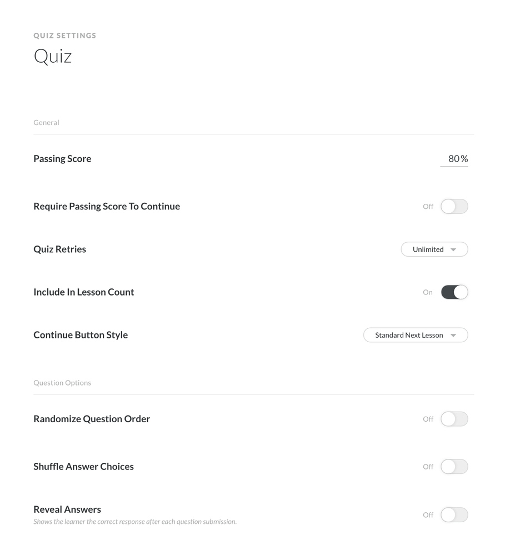Click the Continue Button Style arrow icon
This screenshot has width=510, height=555.
453,336
